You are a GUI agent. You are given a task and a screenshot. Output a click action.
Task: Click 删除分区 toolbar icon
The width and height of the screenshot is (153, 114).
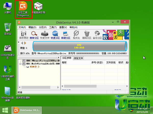click(87, 35)
